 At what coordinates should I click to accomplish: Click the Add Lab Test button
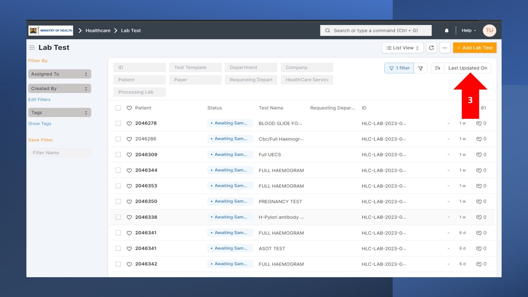[x=475, y=48]
